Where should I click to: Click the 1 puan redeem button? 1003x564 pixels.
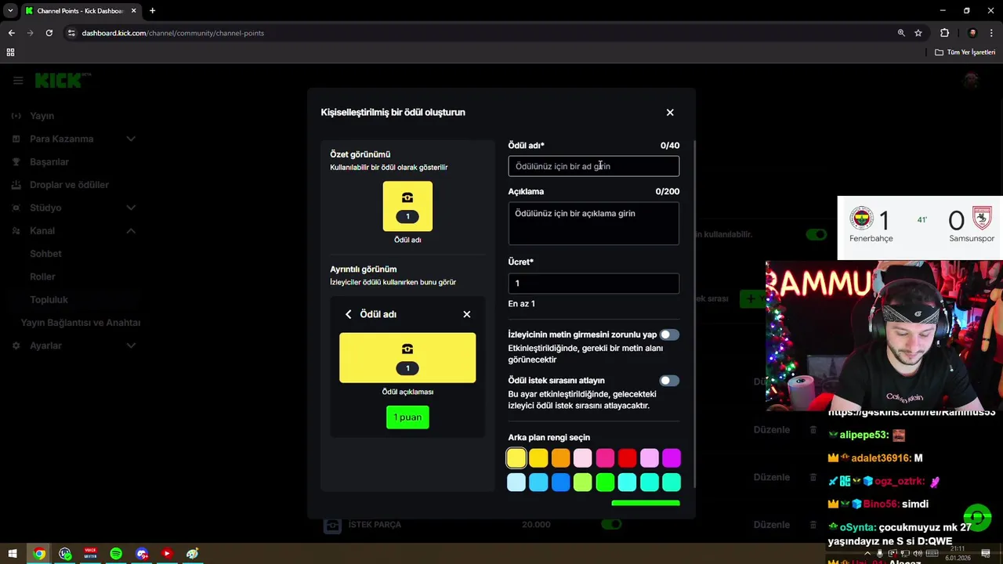(407, 418)
